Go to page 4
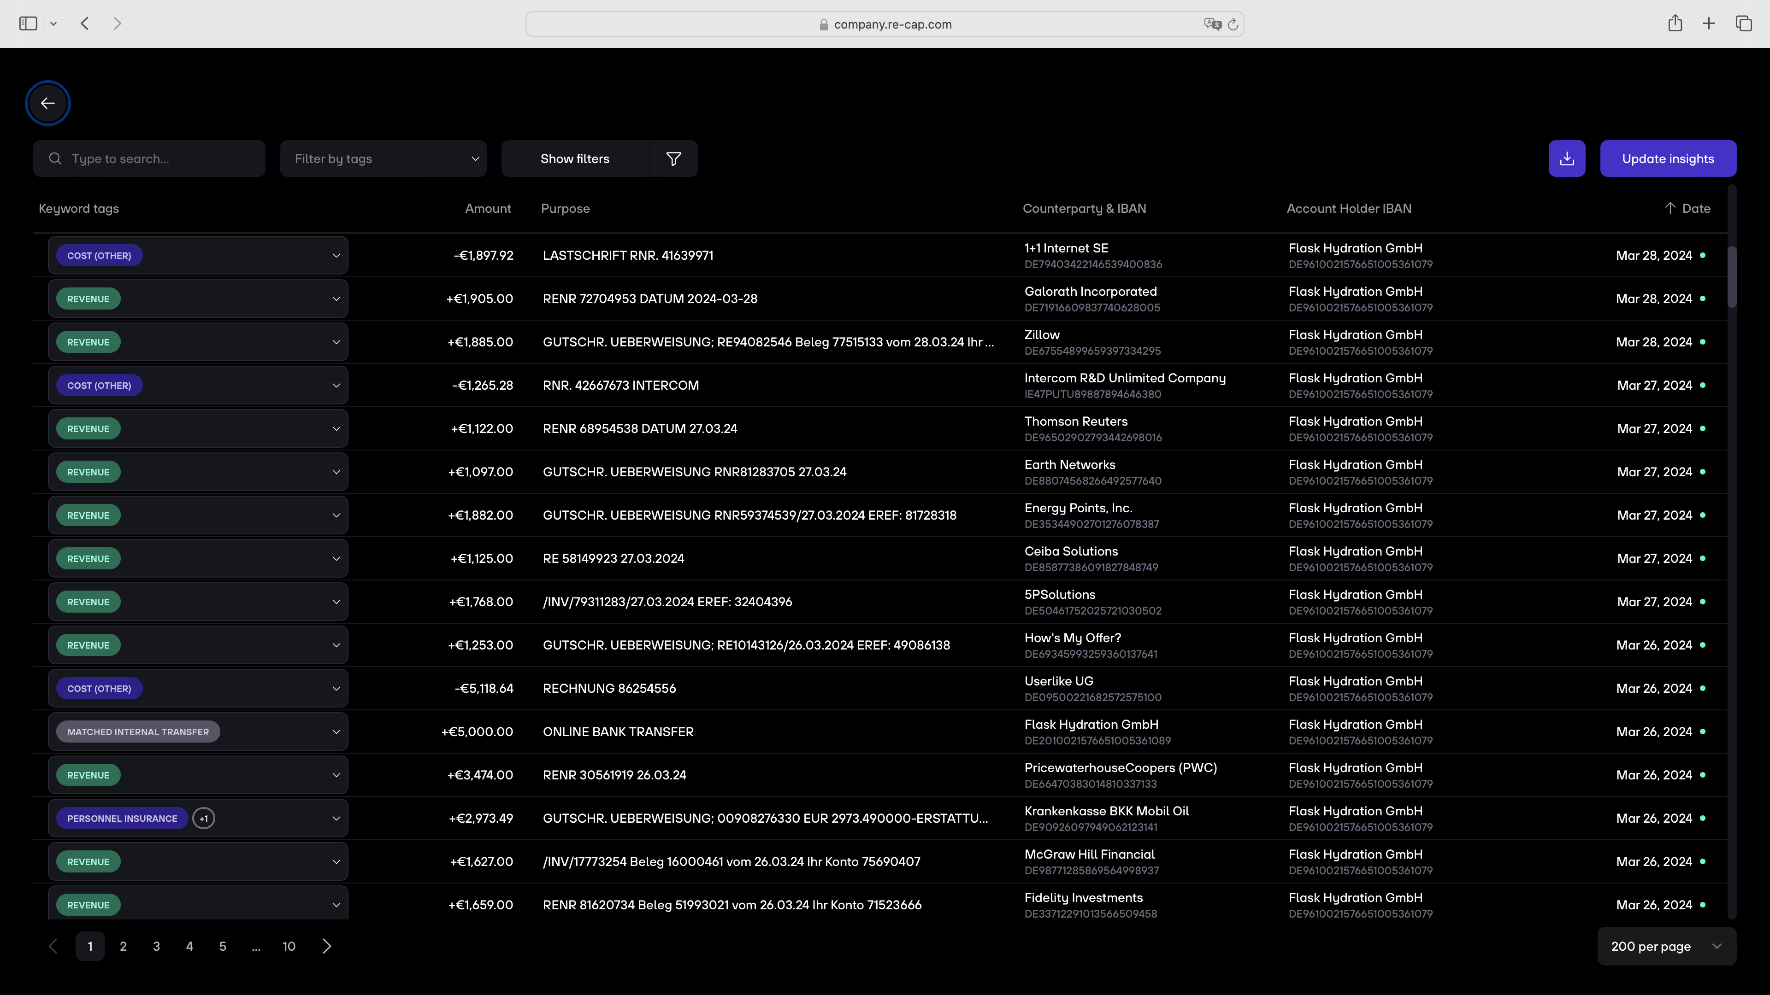 pos(189,946)
